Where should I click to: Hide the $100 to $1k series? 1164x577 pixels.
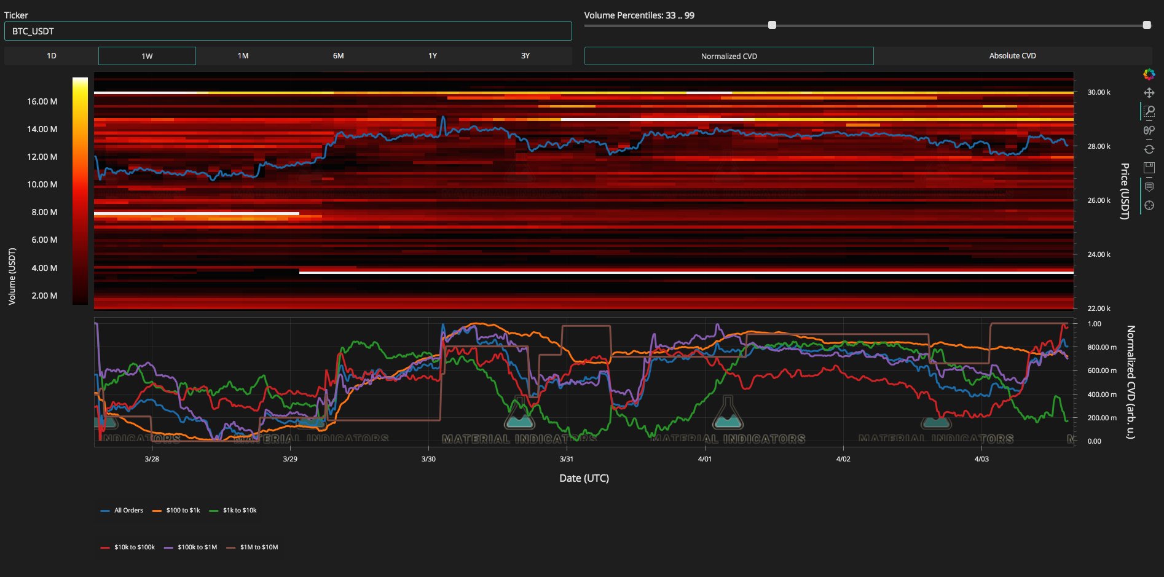tap(176, 511)
